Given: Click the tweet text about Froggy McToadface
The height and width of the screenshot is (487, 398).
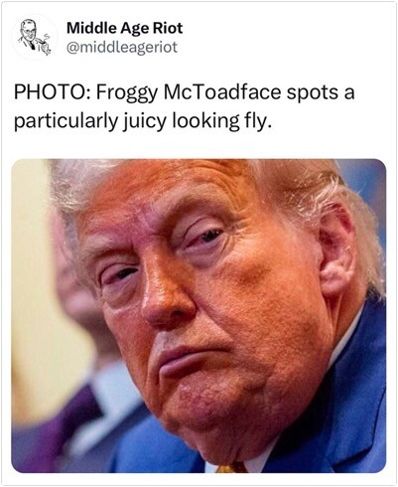Looking at the screenshot, I should pos(184,106).
